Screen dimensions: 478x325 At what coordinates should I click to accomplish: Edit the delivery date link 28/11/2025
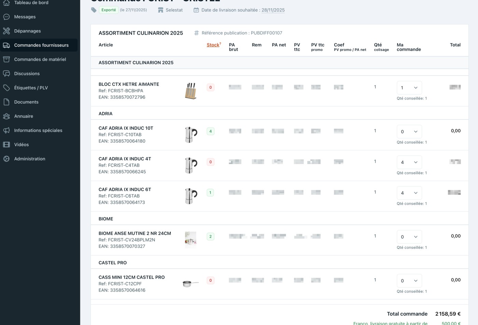(273, 10)
